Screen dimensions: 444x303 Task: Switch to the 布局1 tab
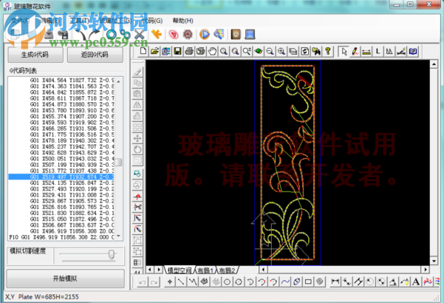(x=204, y=271)
